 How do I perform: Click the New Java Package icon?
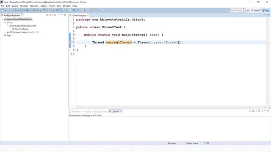click(x=34, y=10)
